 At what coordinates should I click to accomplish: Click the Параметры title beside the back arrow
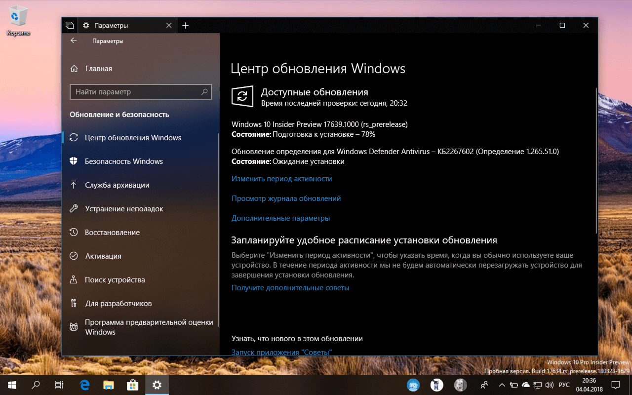coord(108,41)
